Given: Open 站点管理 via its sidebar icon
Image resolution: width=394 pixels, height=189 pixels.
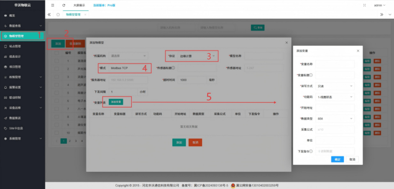Looking at the screenshot, I should pyautogui.click(x=5, y=46).
